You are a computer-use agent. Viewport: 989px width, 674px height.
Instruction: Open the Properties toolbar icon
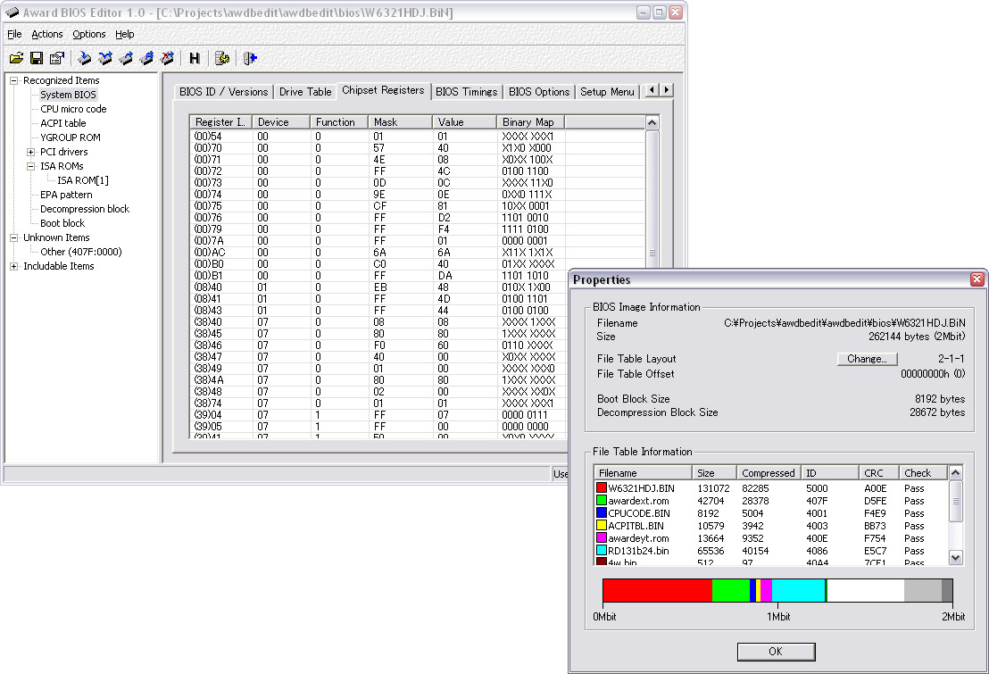(x=57, y=58)
